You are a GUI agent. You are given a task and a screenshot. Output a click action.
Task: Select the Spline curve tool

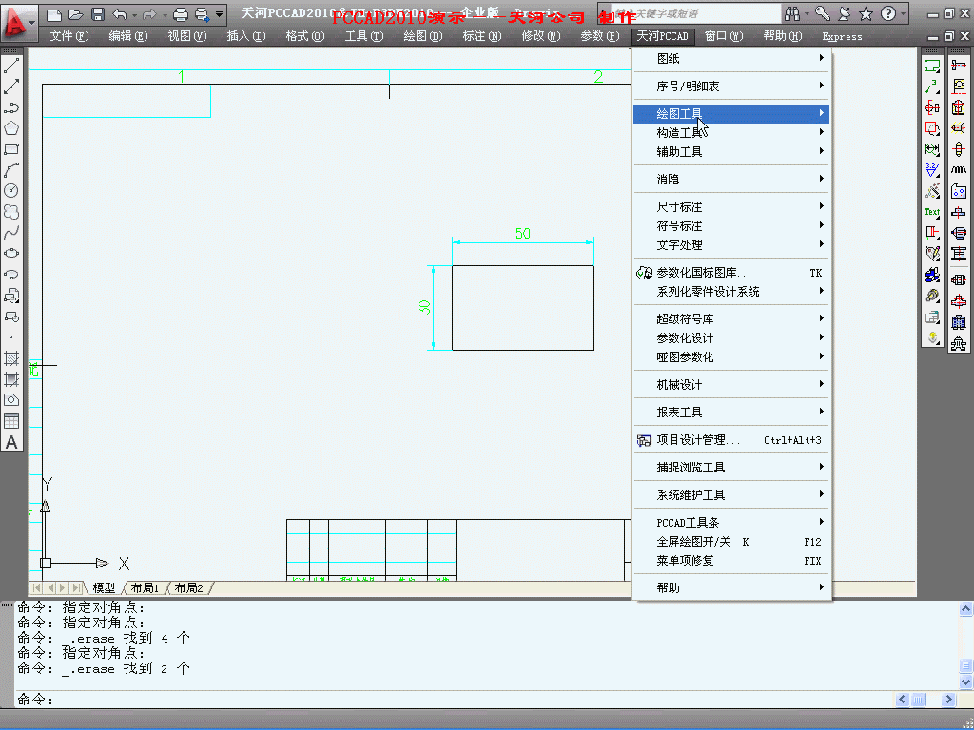click(x=11, y=233)
